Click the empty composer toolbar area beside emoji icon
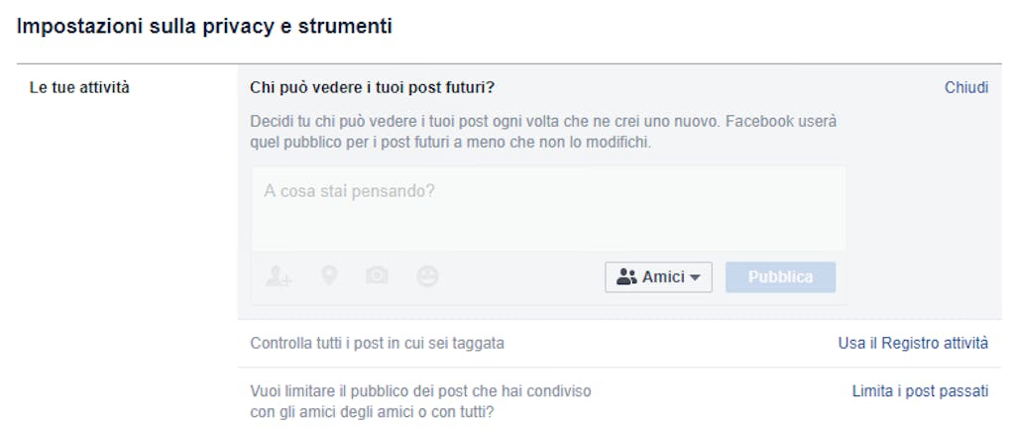1015x429 pixels. click(x=521, y=277)
